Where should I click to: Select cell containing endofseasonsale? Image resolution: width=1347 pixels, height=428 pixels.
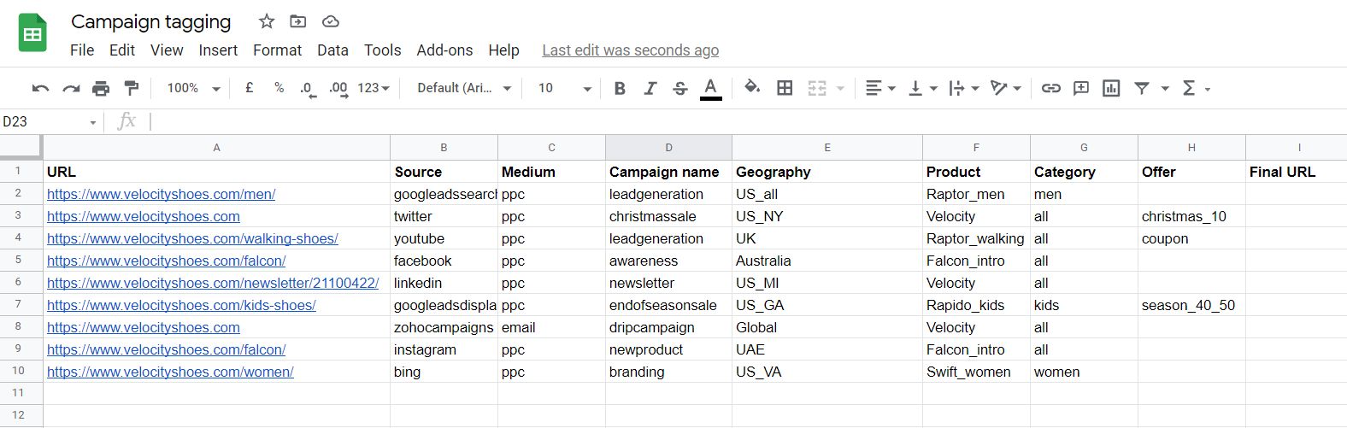(668, 305)
